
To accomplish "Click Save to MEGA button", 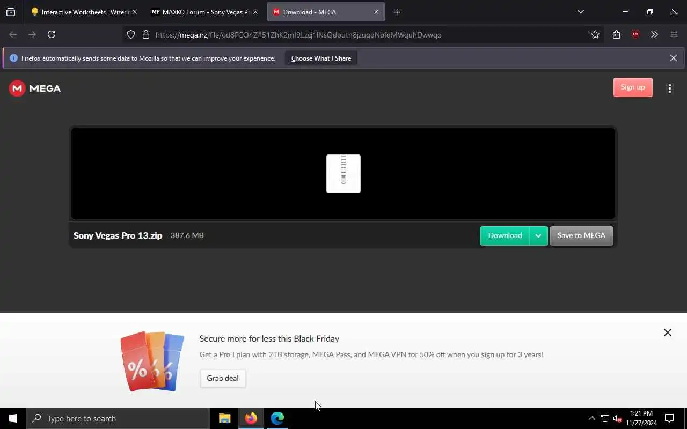I will [581, 236].
